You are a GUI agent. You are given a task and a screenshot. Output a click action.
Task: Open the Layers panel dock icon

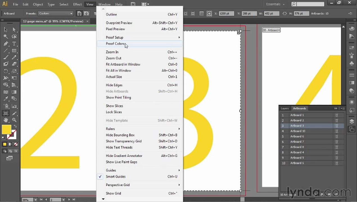click(352, 121)
